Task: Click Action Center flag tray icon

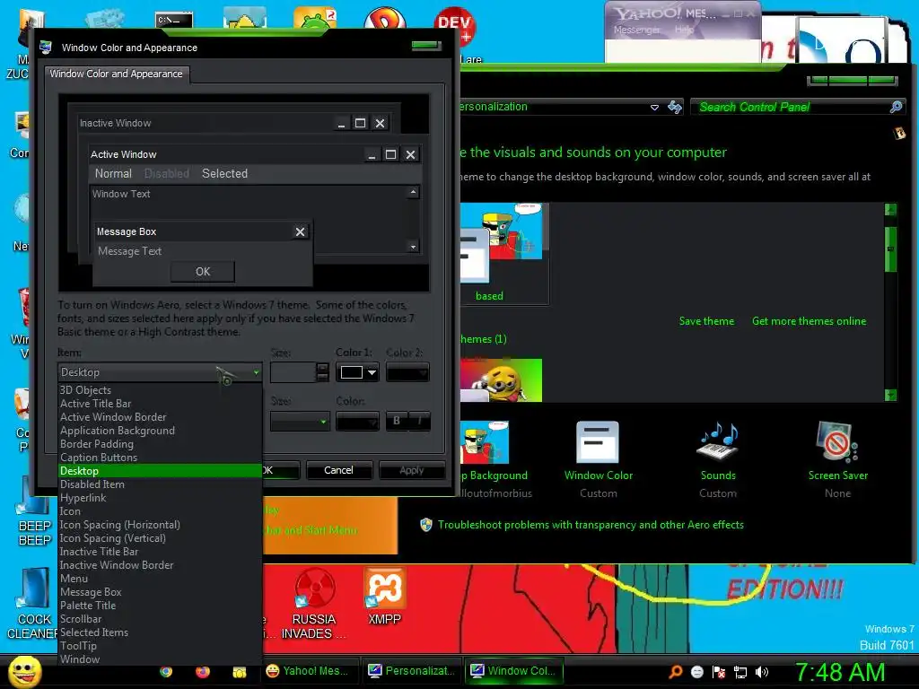Action: pyautogui.click(x=719, y=672)
